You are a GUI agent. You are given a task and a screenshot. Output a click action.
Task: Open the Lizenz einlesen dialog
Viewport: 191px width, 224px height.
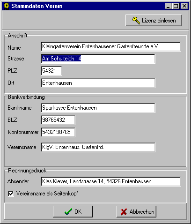click(154, 21)
